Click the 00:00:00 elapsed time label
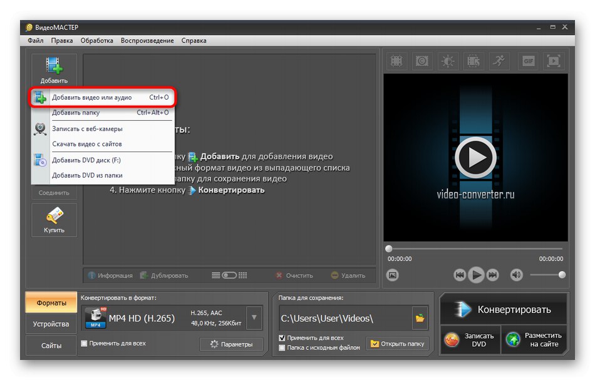Viewport: 595px width, 380px height. click(400, 259)
